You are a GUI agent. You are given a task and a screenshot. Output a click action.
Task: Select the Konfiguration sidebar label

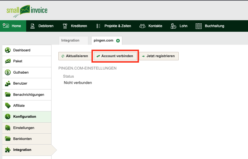pyautogui.click(x=25, y=117)
